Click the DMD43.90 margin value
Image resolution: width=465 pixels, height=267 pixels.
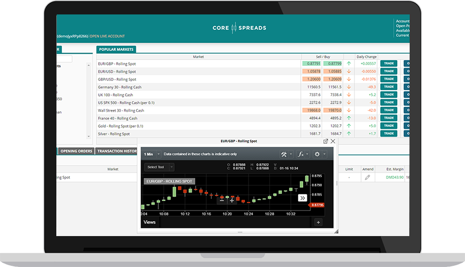[395, 177]
